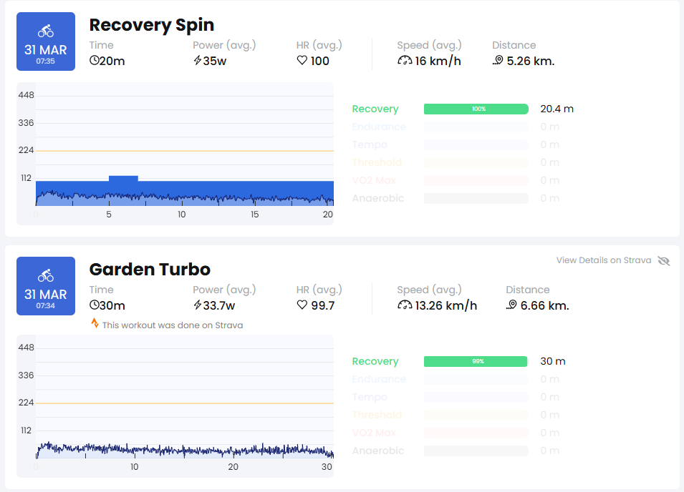Click the raised interval block on Recovery Spin chart
This screenshot has width=684, height=492.
(123, 179)
